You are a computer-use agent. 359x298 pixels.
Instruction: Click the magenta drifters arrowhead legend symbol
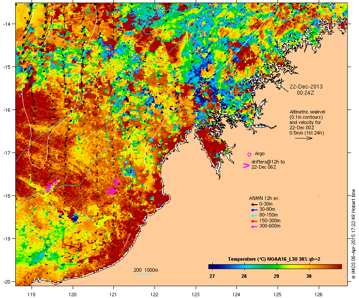246,166
